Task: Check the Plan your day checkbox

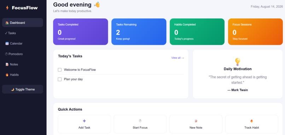Action: pos(60,79)
